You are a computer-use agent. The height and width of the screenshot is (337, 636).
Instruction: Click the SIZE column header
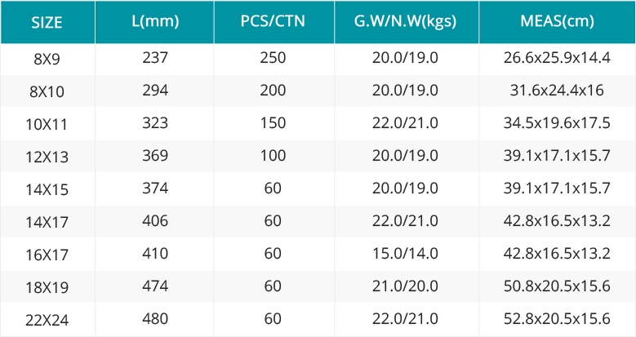coord(47,23)
